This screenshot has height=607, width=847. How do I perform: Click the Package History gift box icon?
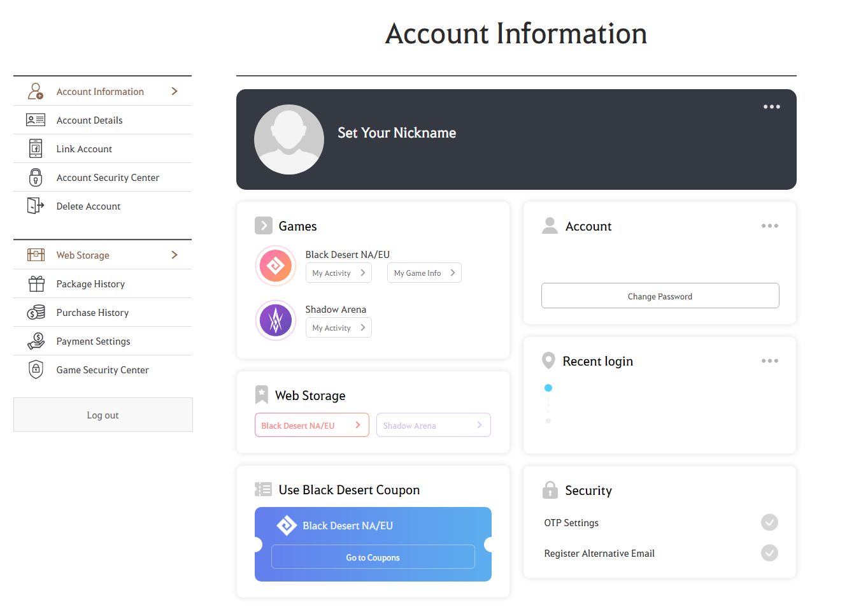point(36,283)
